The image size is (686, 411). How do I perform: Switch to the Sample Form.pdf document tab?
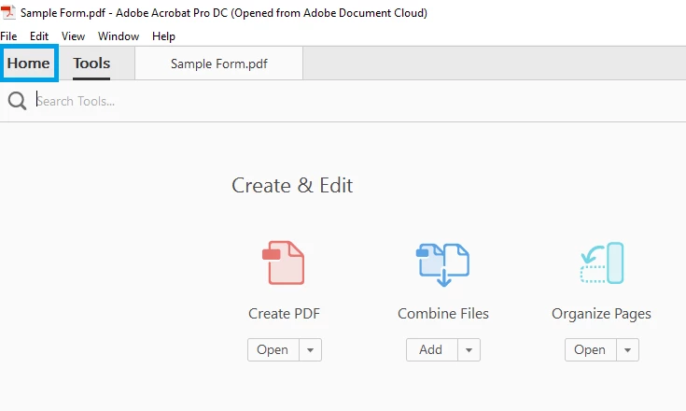click(218, 64)
